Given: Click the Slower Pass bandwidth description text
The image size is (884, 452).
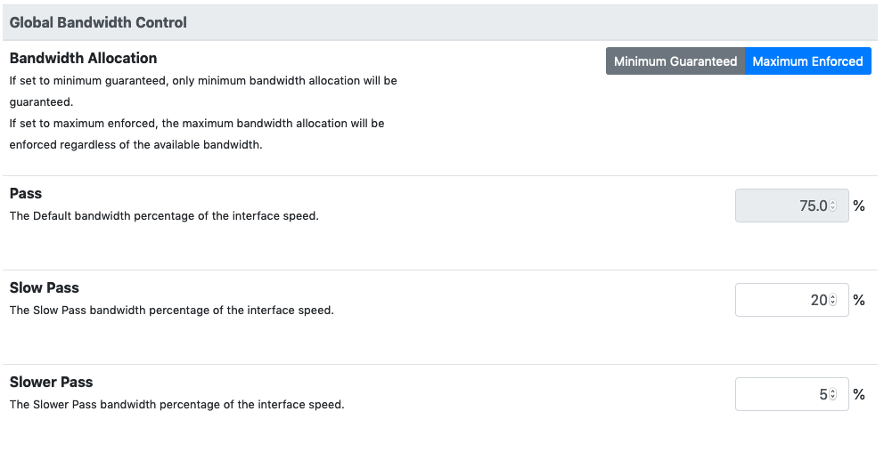Looking at the screenshot, I should [x=177, y=404].
